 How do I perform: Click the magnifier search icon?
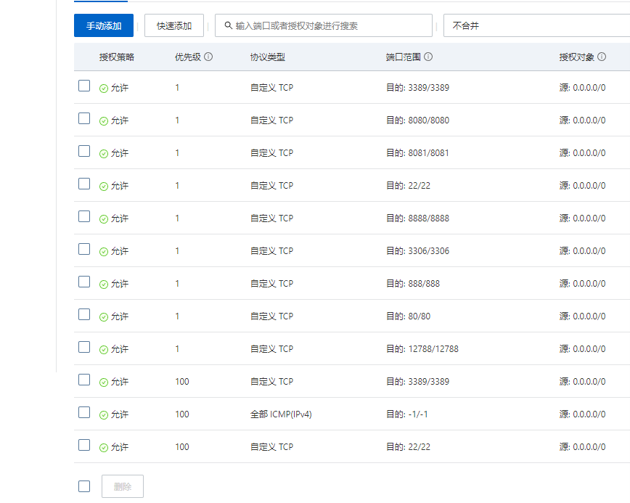pos(228,25)
